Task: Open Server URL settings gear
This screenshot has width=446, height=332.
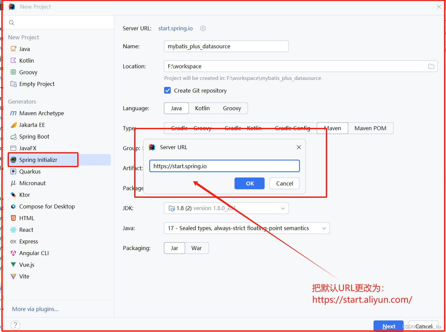Action: 203,28
